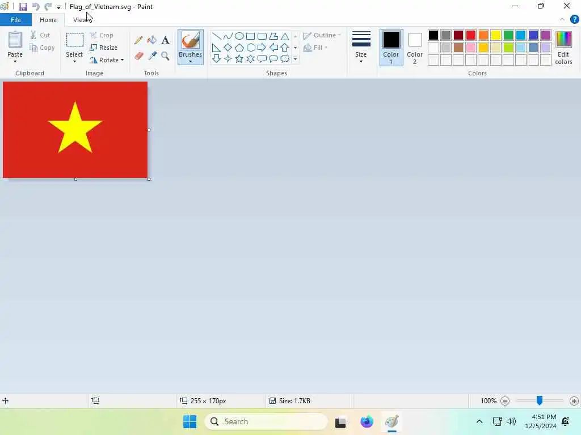Choose the Rectangle shape

tap(250, 36)
